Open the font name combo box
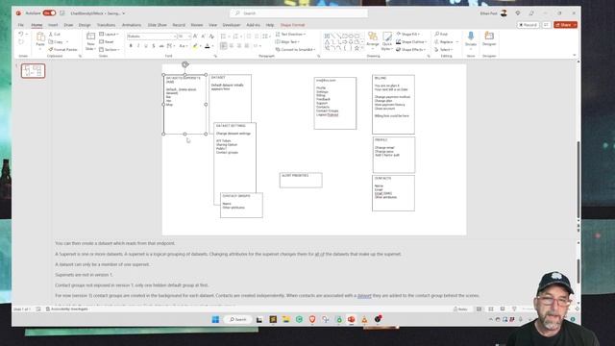The image size is (615, 346). click(151, 37)
